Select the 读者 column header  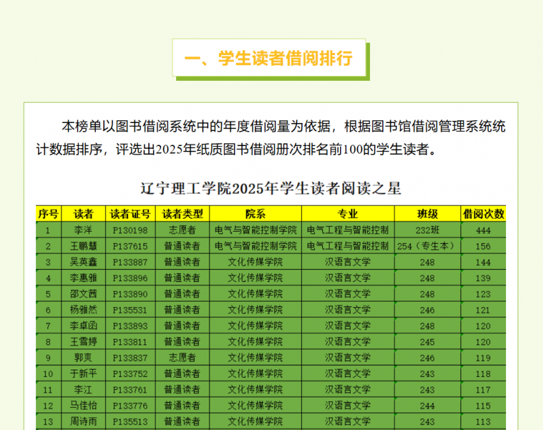click(84, 214)
